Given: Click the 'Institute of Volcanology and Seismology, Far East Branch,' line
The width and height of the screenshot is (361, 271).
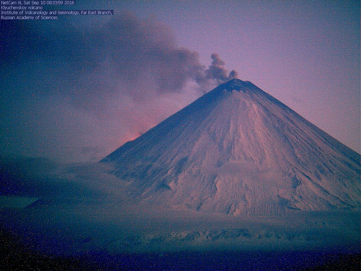Looking at the screenshot, I should click(x=57, y=13).
